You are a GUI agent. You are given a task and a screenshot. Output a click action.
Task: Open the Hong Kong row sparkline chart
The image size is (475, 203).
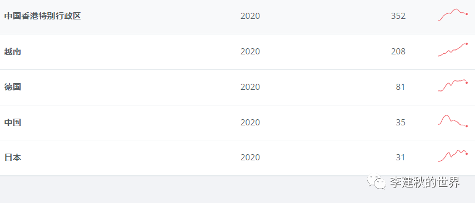(453, 15)
